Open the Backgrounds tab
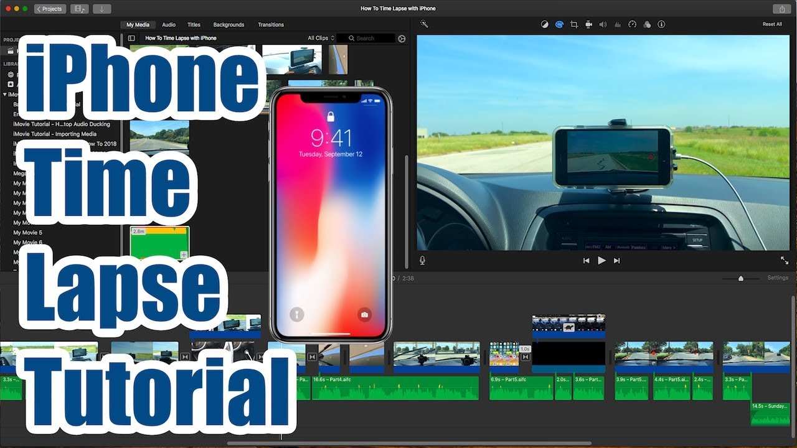This screenshot has height=448, width=797. pos(229,25)
